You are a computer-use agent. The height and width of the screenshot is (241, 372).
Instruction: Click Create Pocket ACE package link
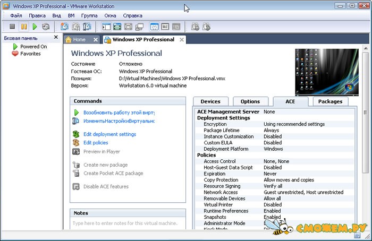[x=113, y=173]
